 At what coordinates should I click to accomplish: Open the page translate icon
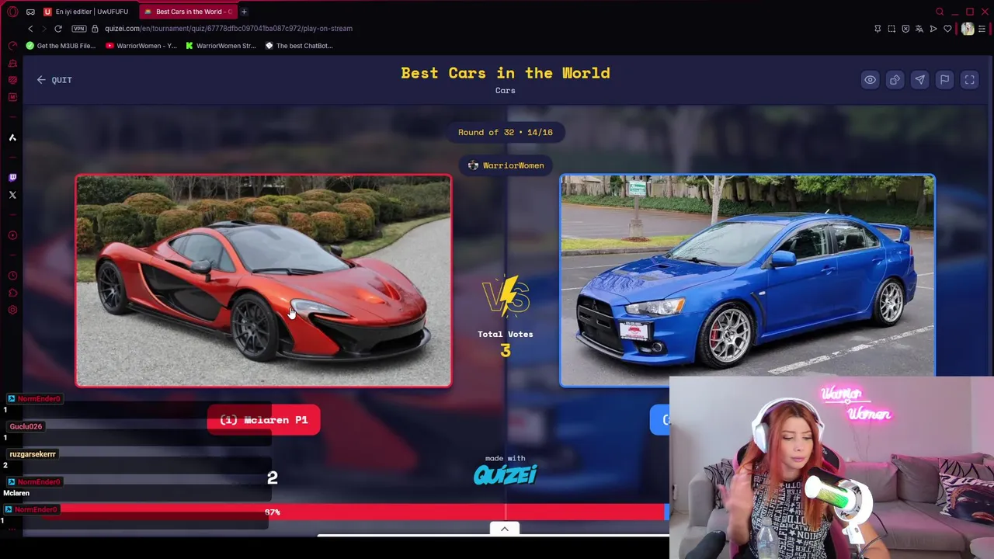[x=919, y=29]
